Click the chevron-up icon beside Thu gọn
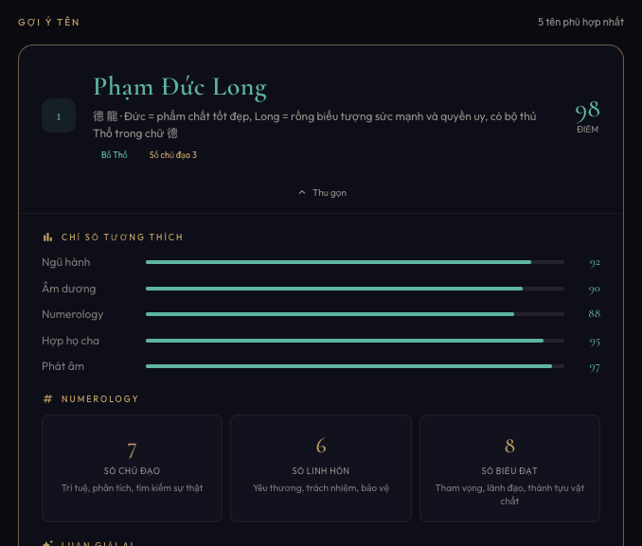Image resolution: width=642 pixels, height=546 pixels. click(302, 192)
